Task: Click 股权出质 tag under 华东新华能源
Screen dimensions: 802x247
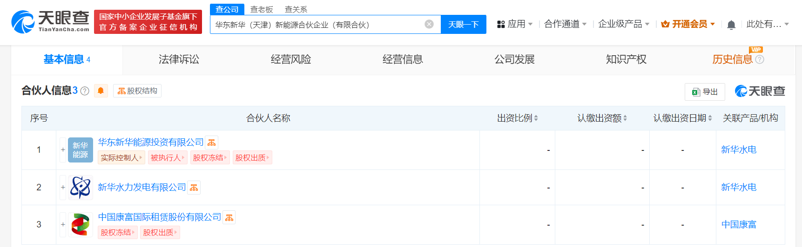Action: pos(252,158)
